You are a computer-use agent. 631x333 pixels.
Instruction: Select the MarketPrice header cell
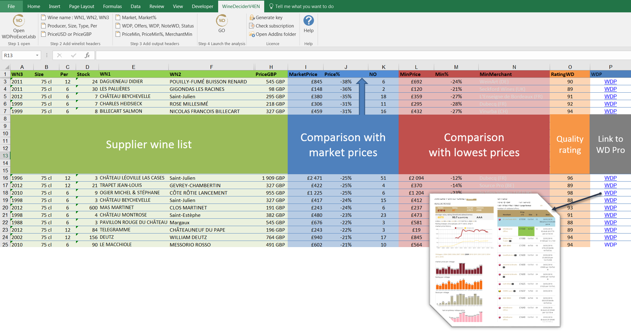[306, 74]
